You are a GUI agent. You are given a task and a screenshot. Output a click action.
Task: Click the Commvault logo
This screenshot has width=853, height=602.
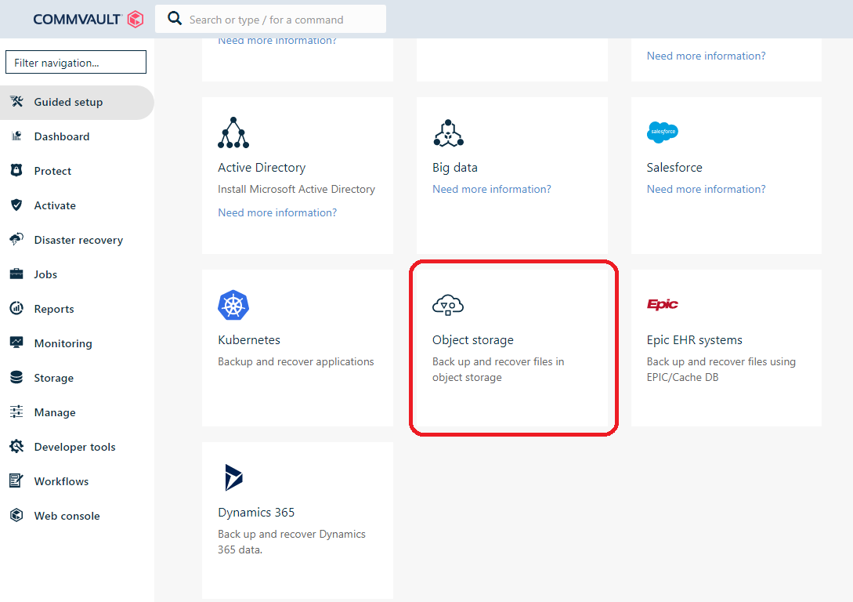88,20
